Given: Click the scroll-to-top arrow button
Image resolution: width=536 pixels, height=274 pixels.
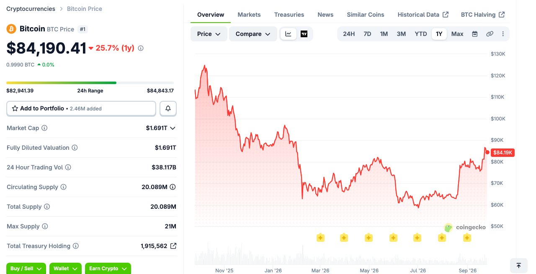Looking at the screenshot, I should coord(518,266).
